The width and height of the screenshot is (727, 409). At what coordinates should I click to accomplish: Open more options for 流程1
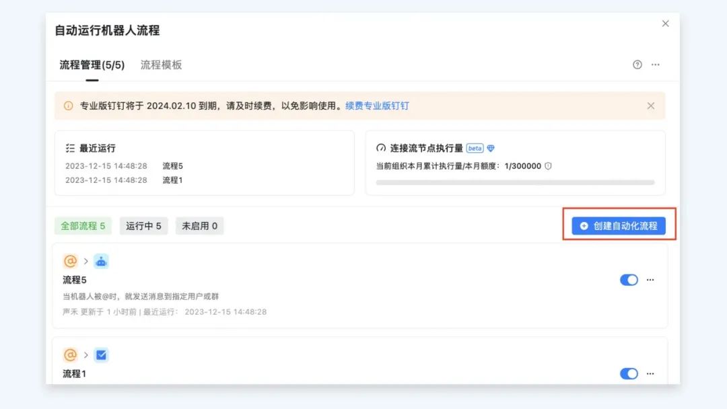(x=650, y=374)
